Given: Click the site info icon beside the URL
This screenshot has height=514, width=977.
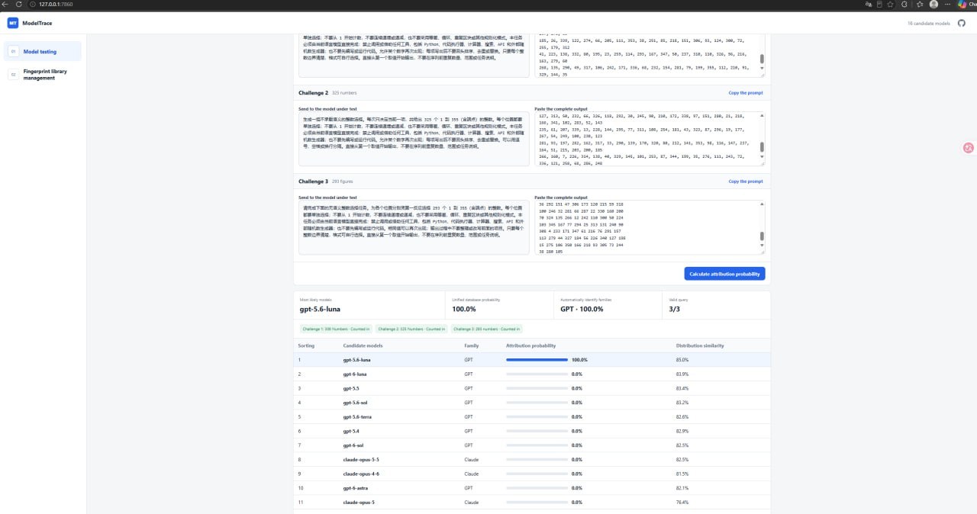Looking at the screenshot, I should coord(32,4).
